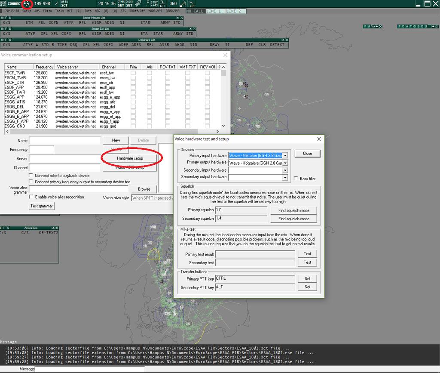Click the FL ALT altitude filter icon
The height and width of the screenshot is (373, 440).
(x=162, y=3)
